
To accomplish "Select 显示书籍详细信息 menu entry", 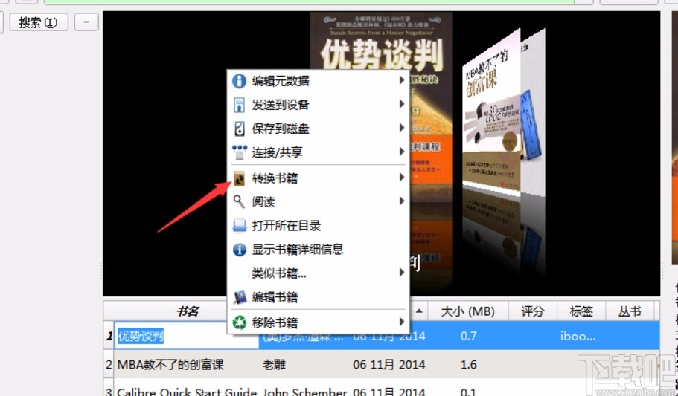I will (x=319, y=249).
